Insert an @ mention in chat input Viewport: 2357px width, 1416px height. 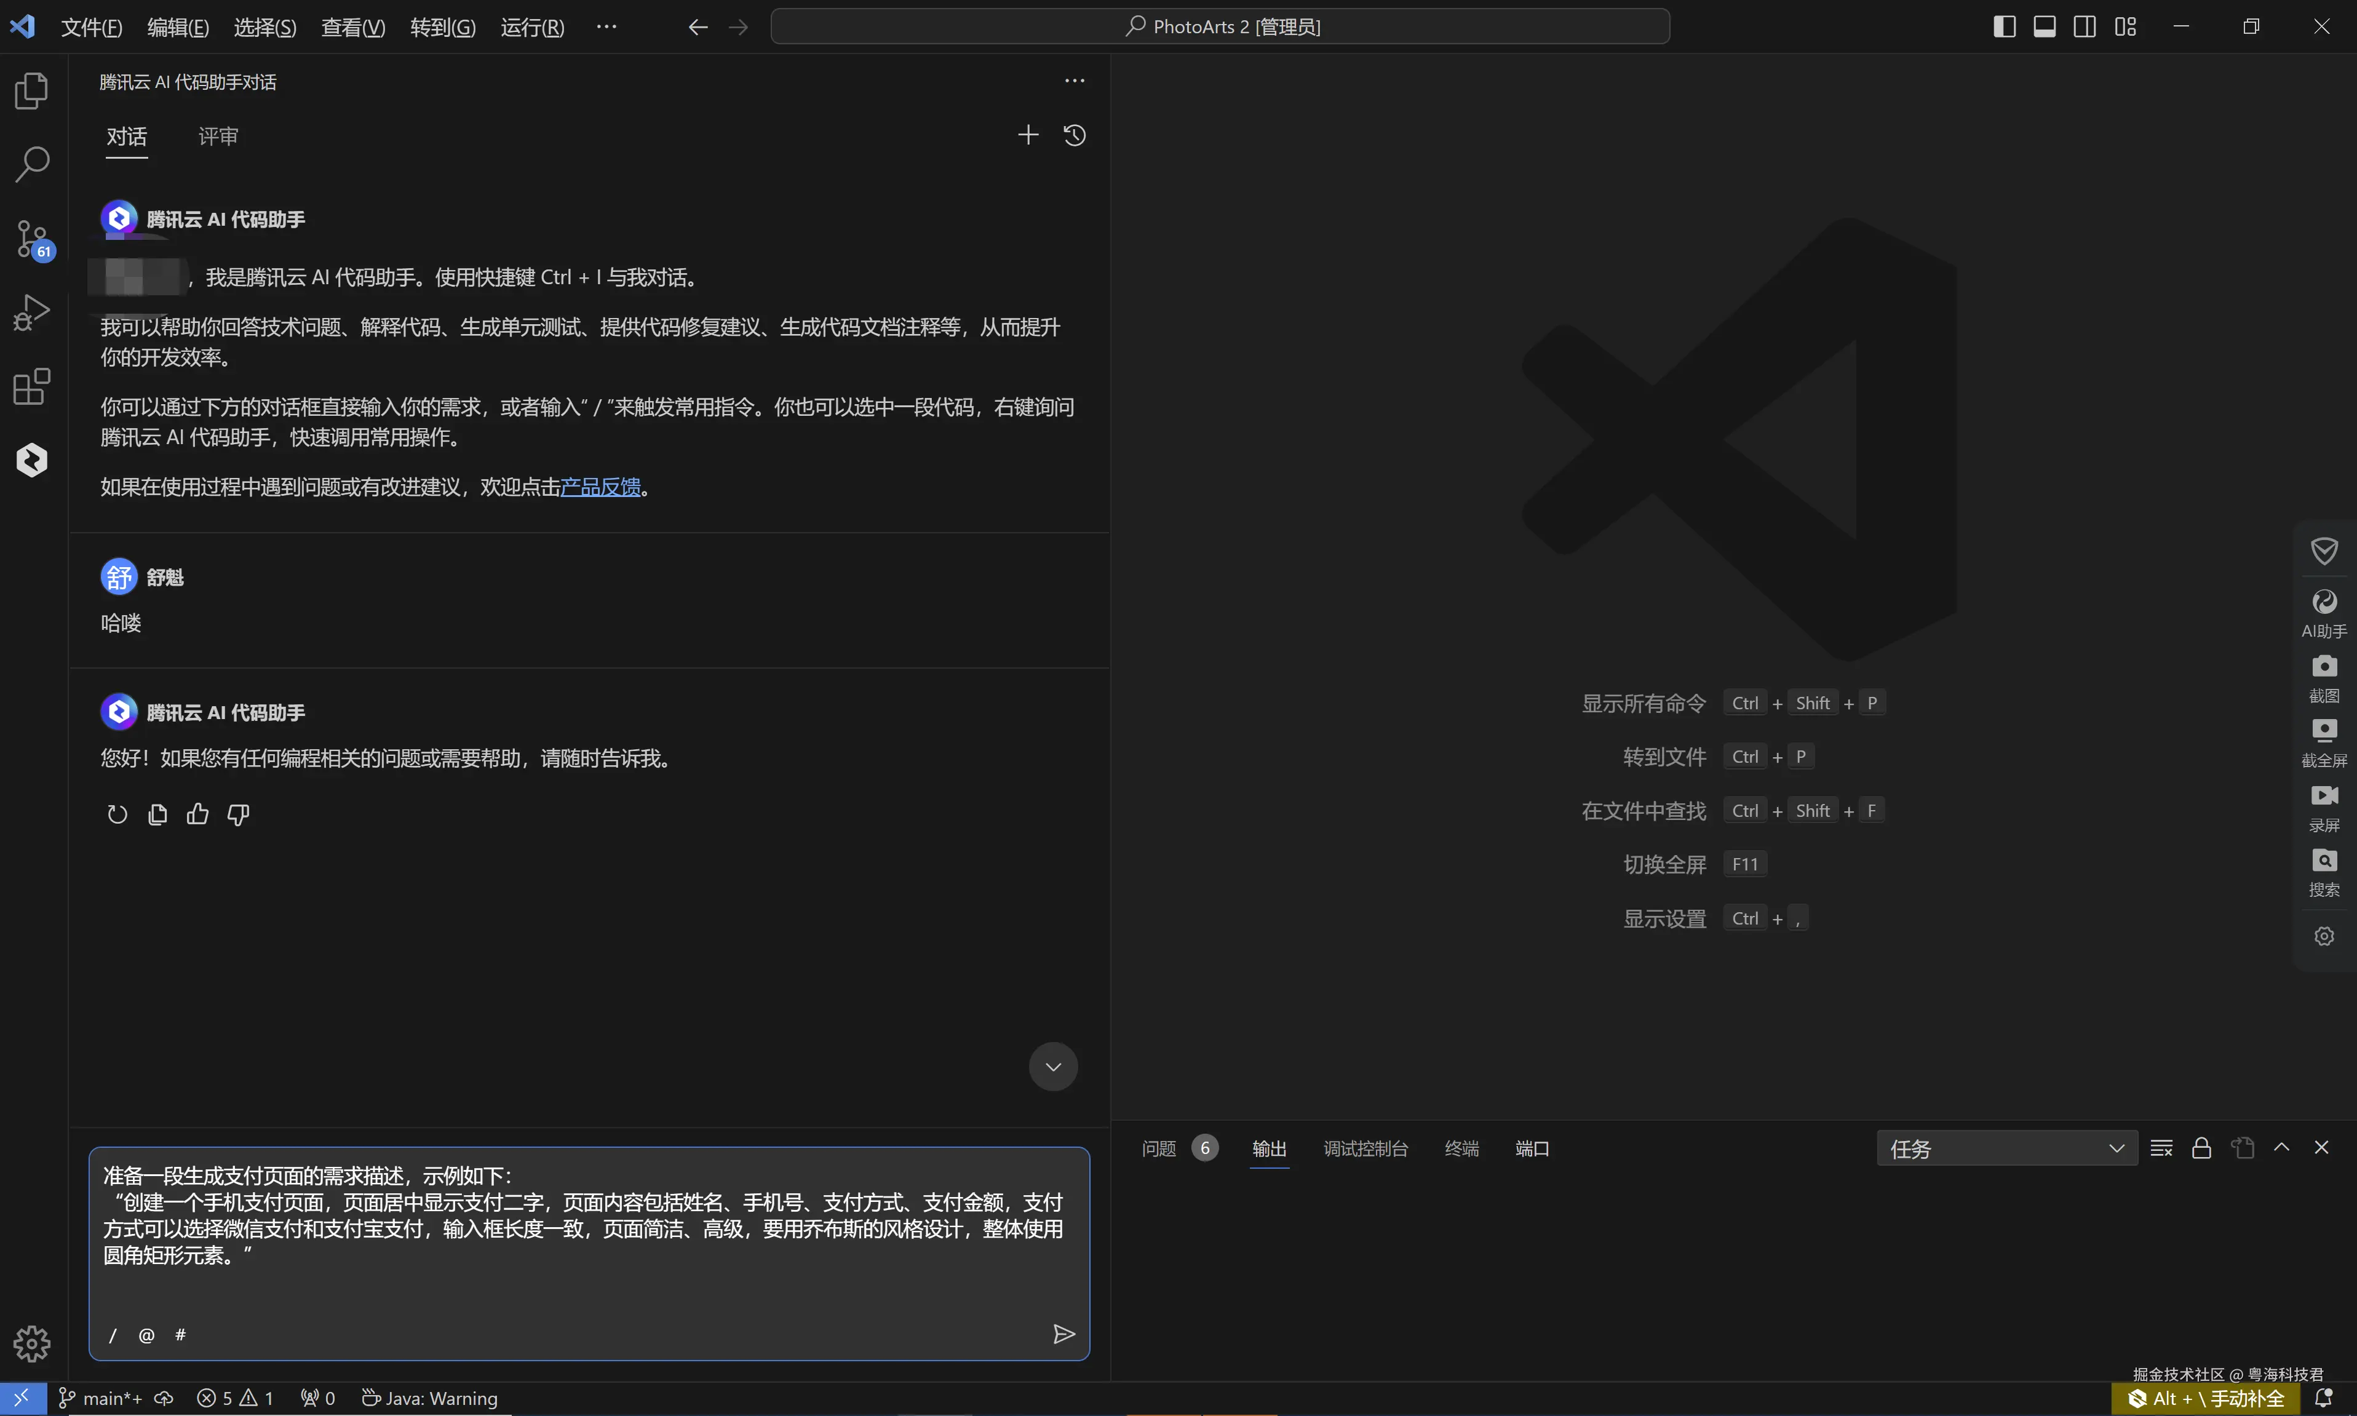[x=146, y=1335]
